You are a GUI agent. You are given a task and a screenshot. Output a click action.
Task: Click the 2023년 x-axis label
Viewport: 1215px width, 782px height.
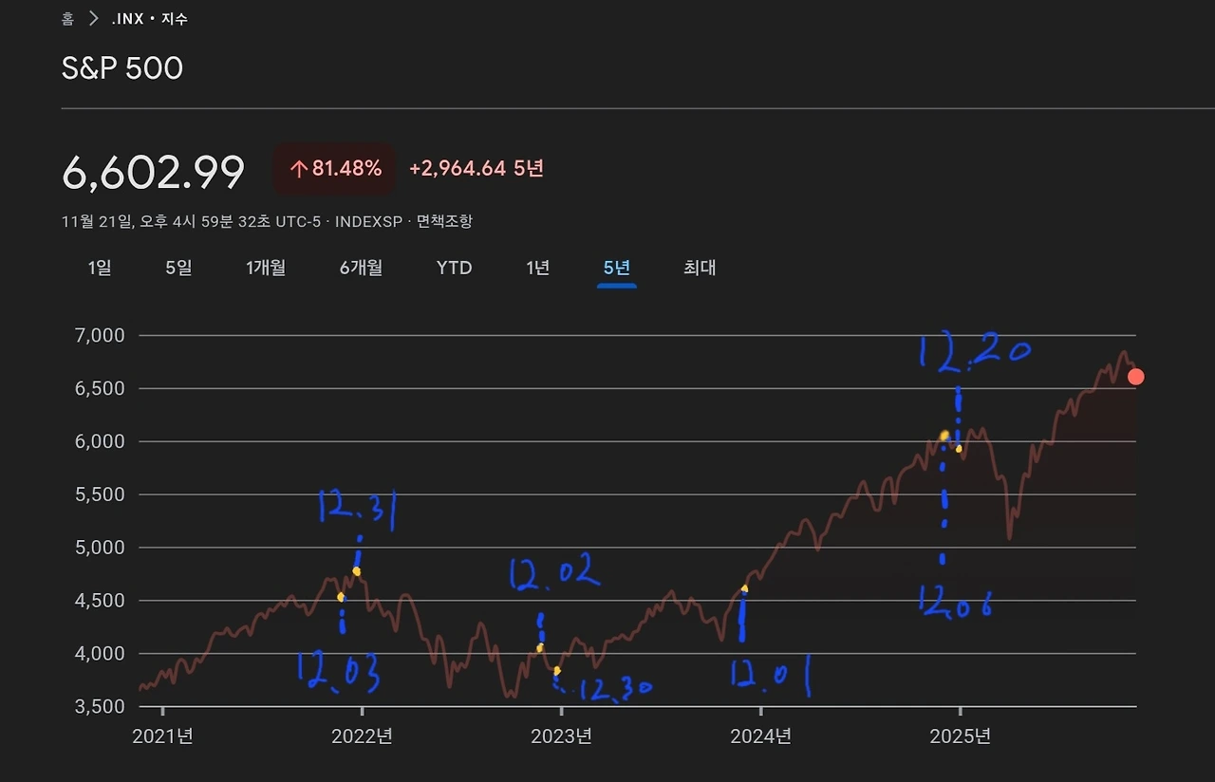(561, 735)
